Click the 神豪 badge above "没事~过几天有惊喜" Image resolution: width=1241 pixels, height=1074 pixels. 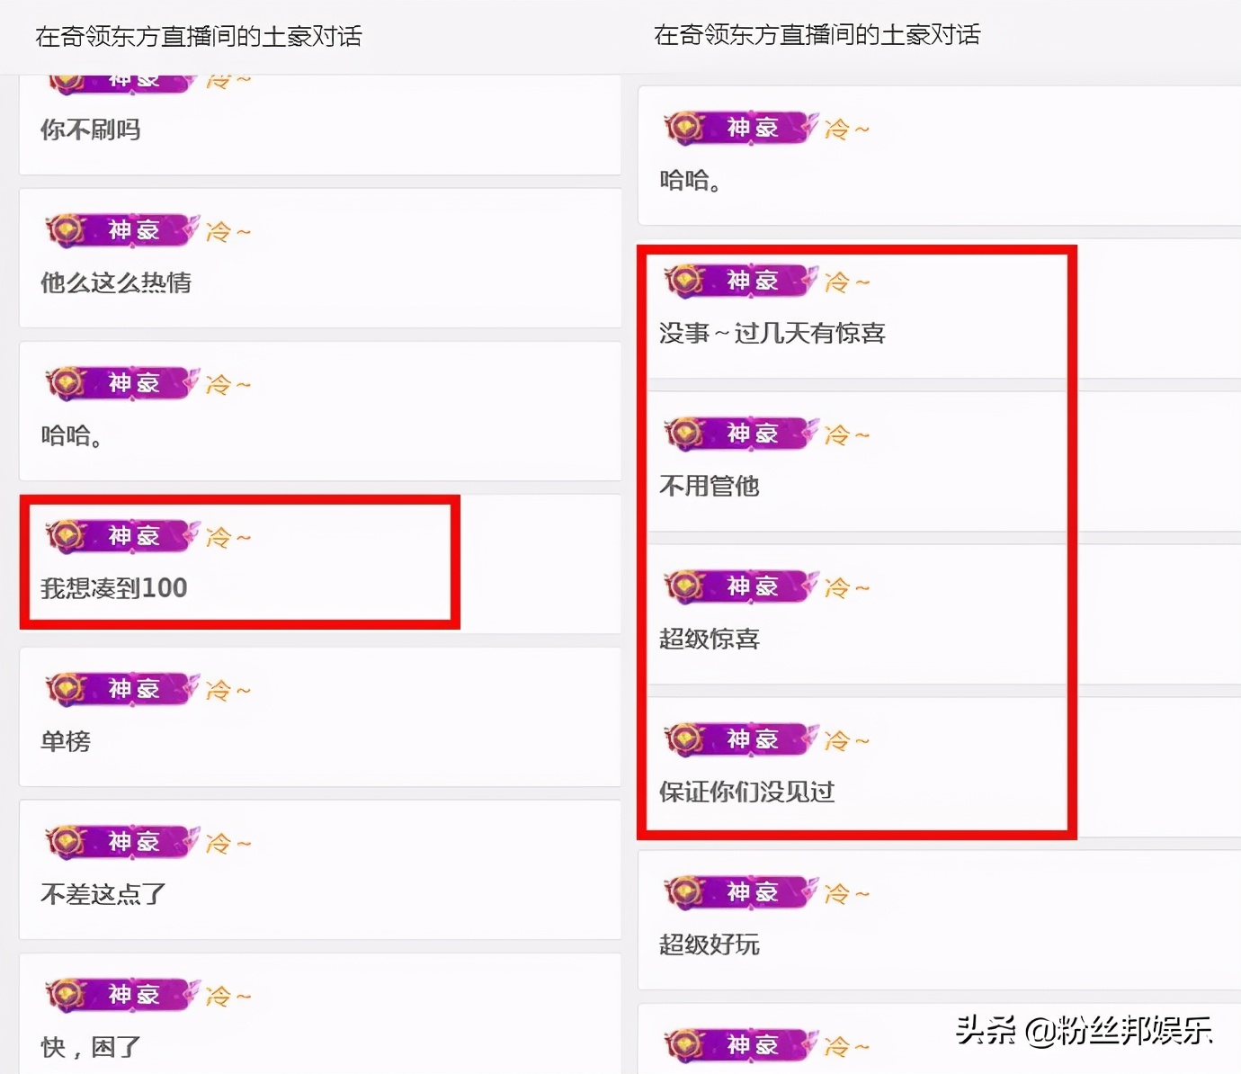pos(741,281)
